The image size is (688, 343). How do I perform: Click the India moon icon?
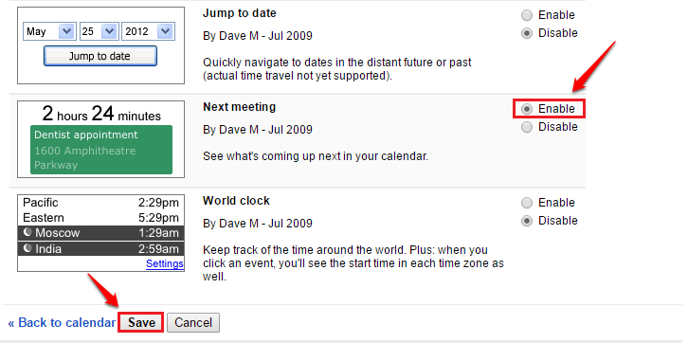27,248
